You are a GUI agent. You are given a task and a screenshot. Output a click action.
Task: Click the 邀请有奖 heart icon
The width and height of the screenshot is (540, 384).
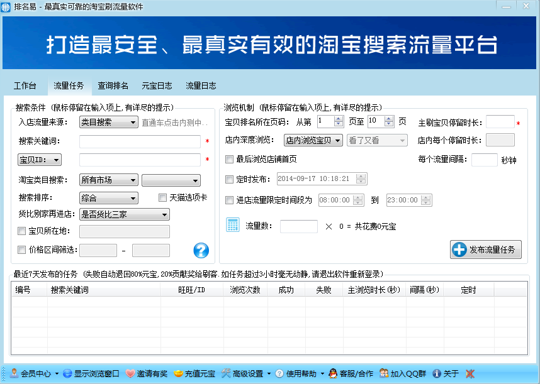coord(130,373)
